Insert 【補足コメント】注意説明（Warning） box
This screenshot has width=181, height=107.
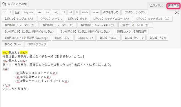(x=26, y=38)
